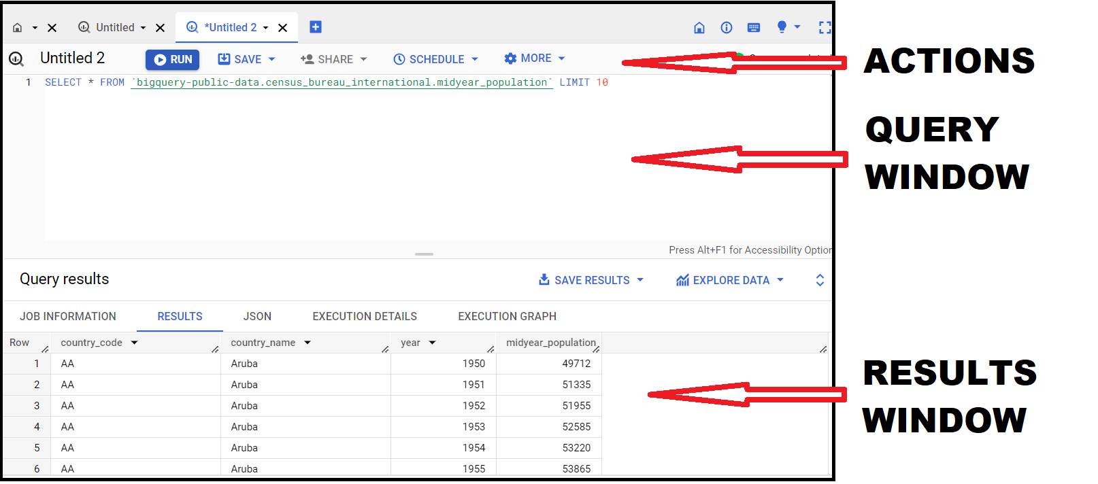Click year cell 1953
This screenshot has height=484, width=1098.
pos(473,427)
